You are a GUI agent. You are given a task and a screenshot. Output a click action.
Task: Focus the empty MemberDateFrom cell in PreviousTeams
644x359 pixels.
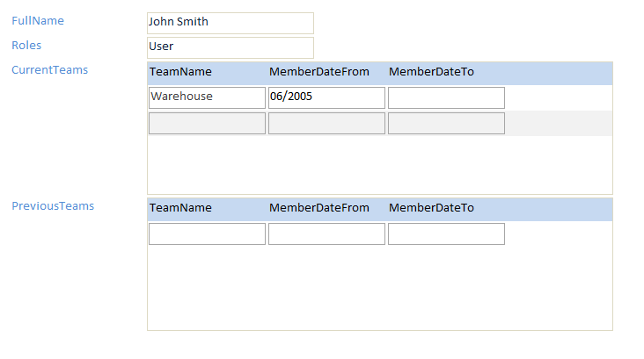pos(326,233)
